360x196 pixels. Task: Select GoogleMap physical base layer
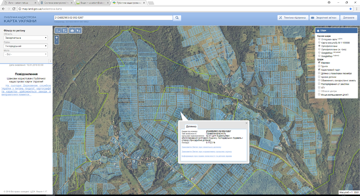[319, 52]
